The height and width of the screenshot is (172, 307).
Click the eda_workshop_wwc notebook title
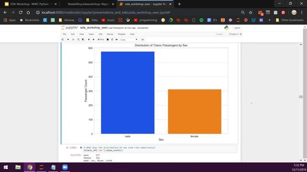94,28
